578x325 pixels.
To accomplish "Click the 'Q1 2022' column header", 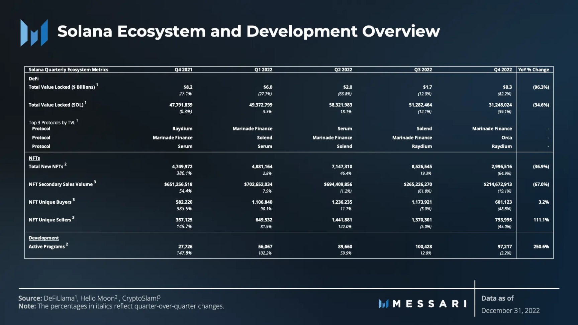I will 263,70.
